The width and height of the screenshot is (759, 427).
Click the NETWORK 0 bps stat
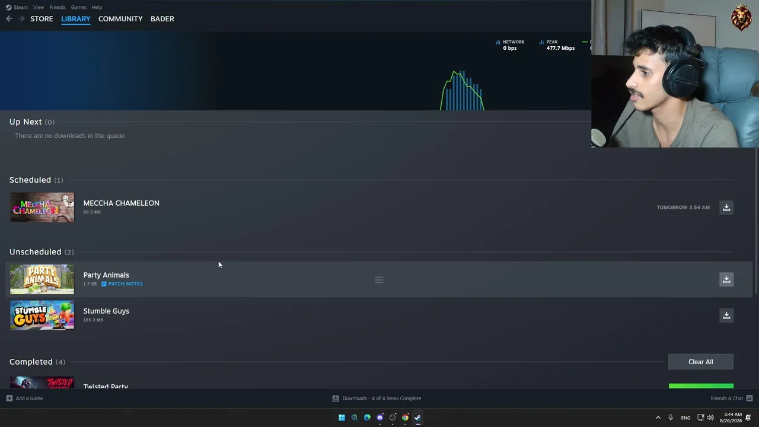click(511, 45)
